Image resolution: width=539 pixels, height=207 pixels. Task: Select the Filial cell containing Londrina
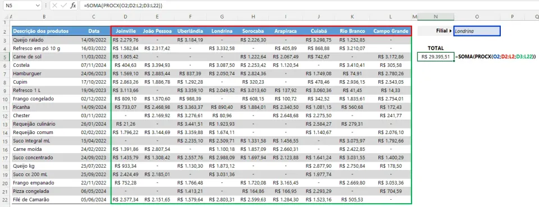tap(477, 31)
